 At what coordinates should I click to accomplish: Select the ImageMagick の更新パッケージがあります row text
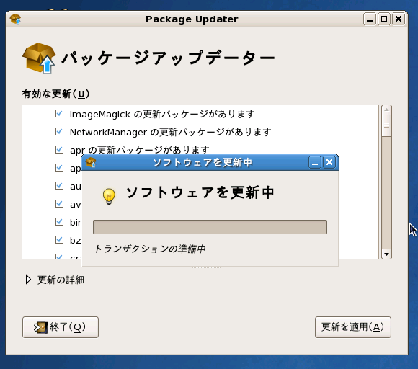pos(162,114)
